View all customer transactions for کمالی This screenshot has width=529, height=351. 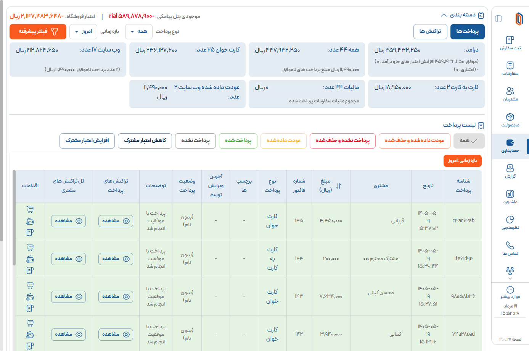tap(68, 335)
